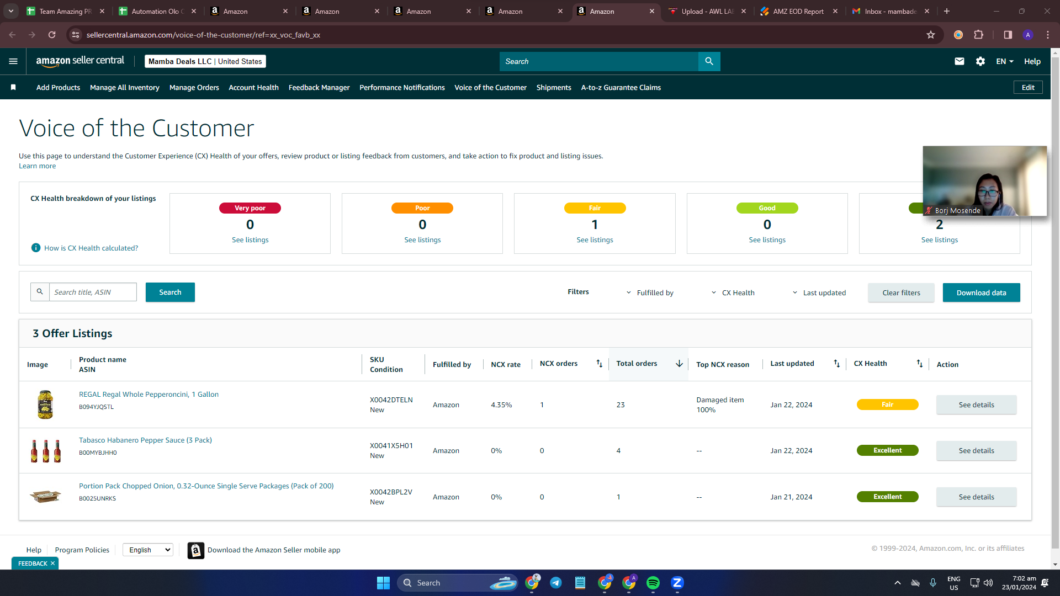This screenshot has height=596, width=1060.
Task: Click Clear filters button
Action: 901,292
